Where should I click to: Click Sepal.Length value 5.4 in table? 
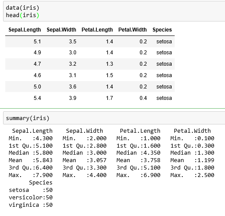point(37,98)
